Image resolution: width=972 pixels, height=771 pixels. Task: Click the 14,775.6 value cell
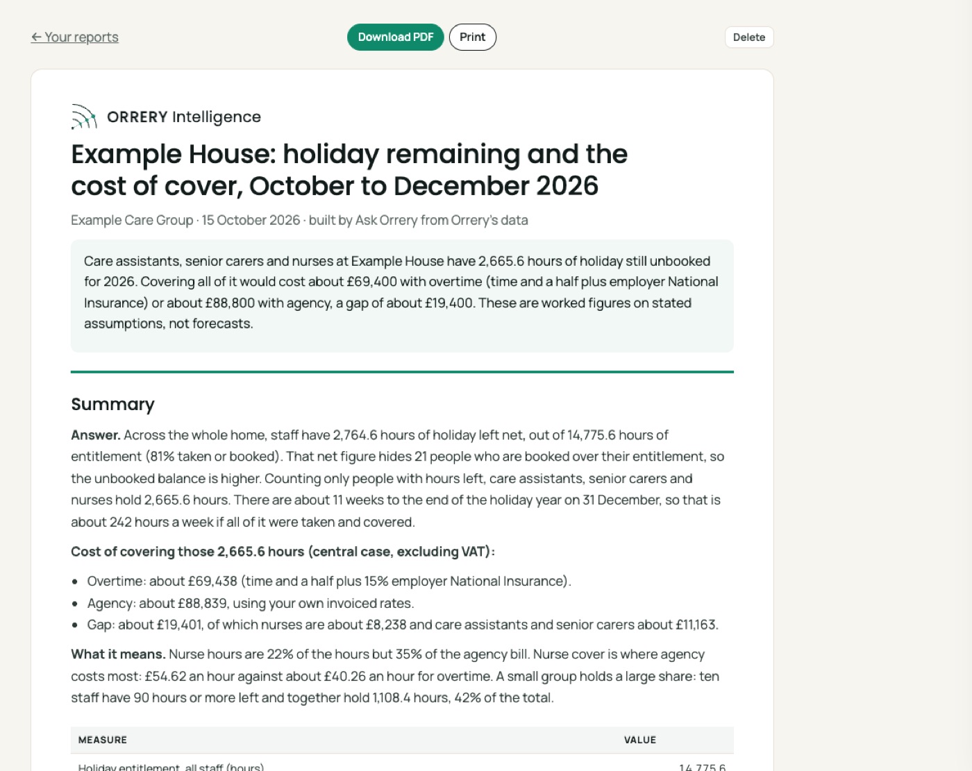702,767
